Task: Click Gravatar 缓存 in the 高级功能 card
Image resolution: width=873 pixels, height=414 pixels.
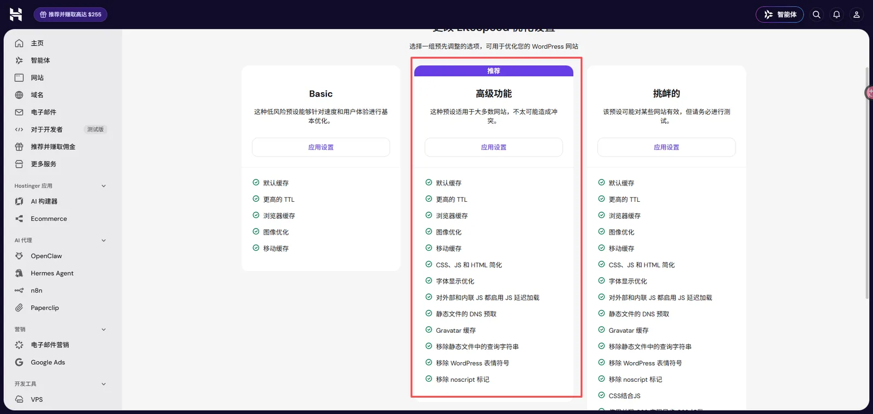Action: click(456, 331)
